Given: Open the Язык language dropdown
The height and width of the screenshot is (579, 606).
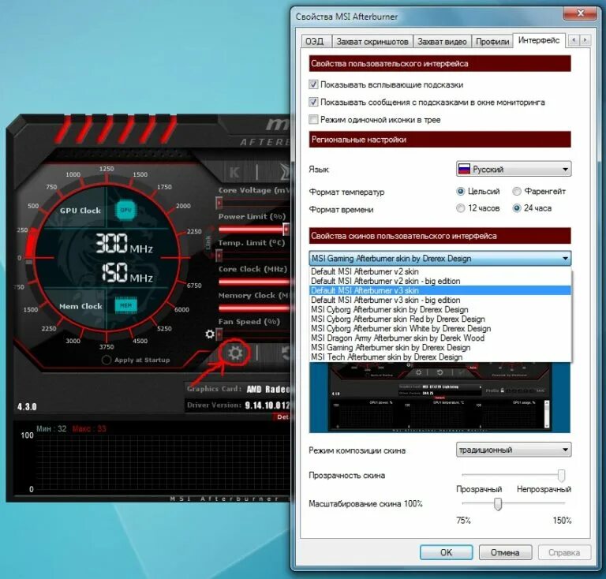Looking at the screenshot, I should coord(514,169).
